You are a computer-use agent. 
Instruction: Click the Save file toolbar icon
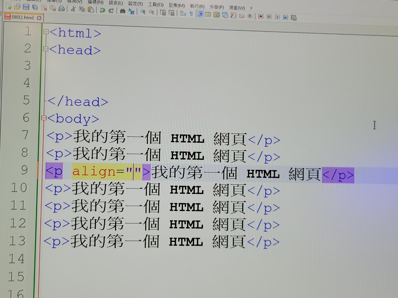[26, 7]
